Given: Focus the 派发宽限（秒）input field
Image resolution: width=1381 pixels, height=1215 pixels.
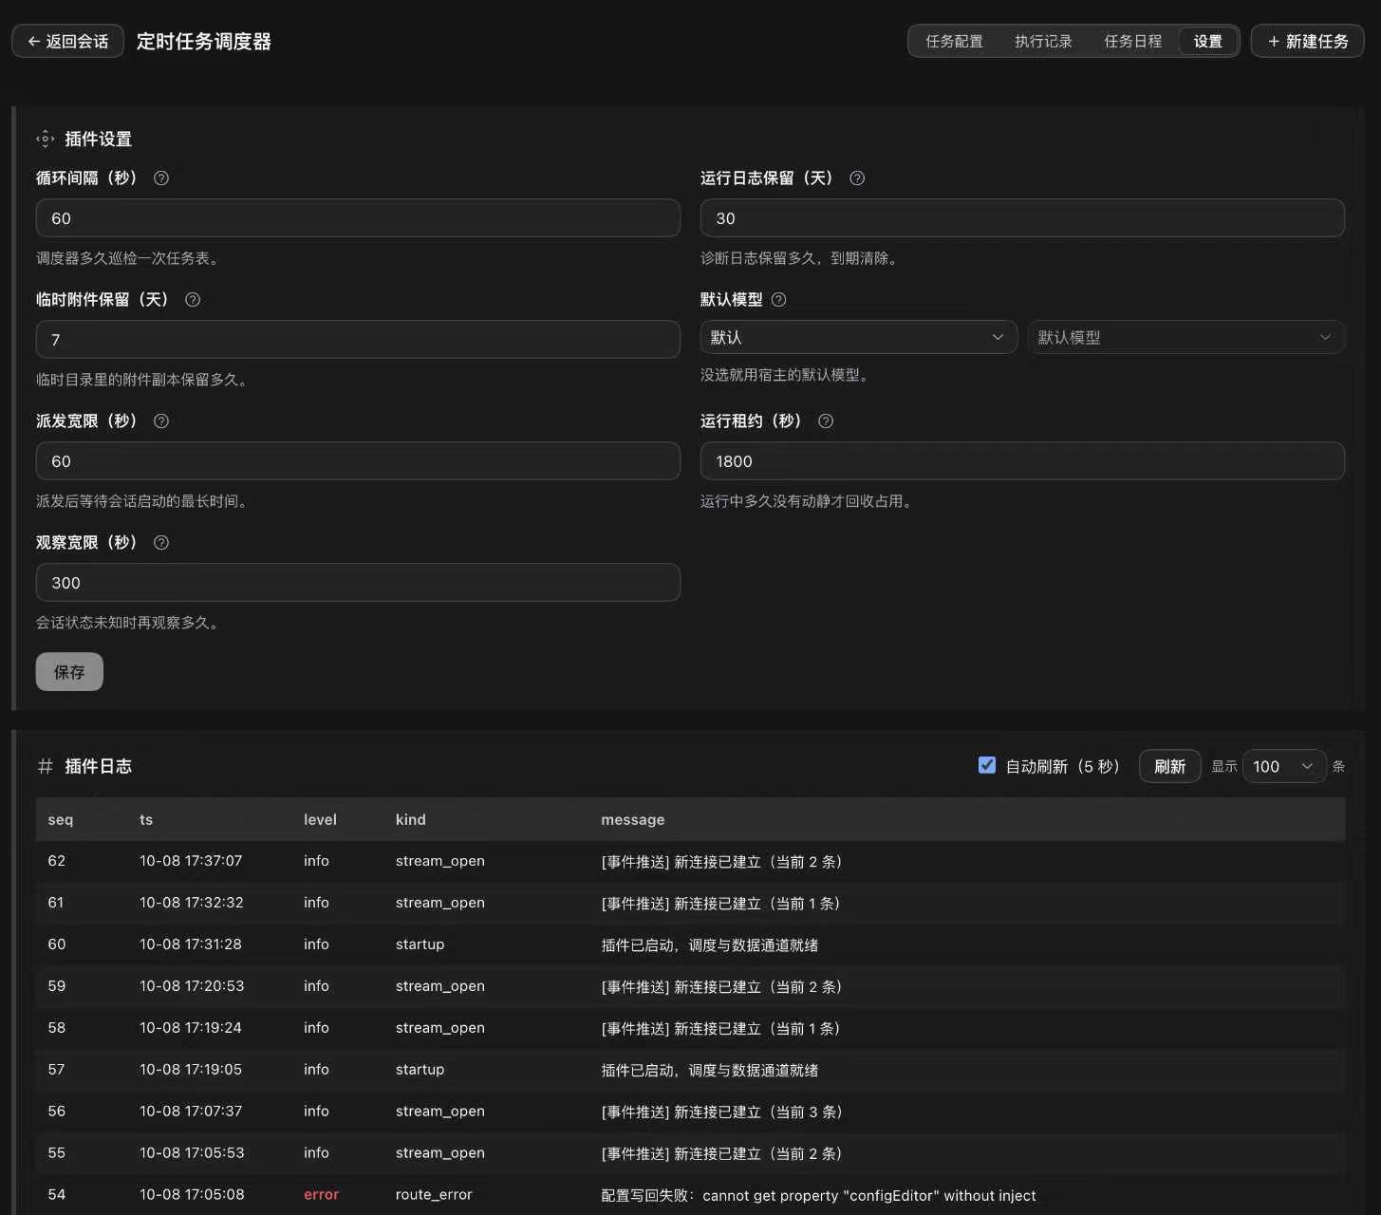Looking at the screenshot, I should point(358,461).
